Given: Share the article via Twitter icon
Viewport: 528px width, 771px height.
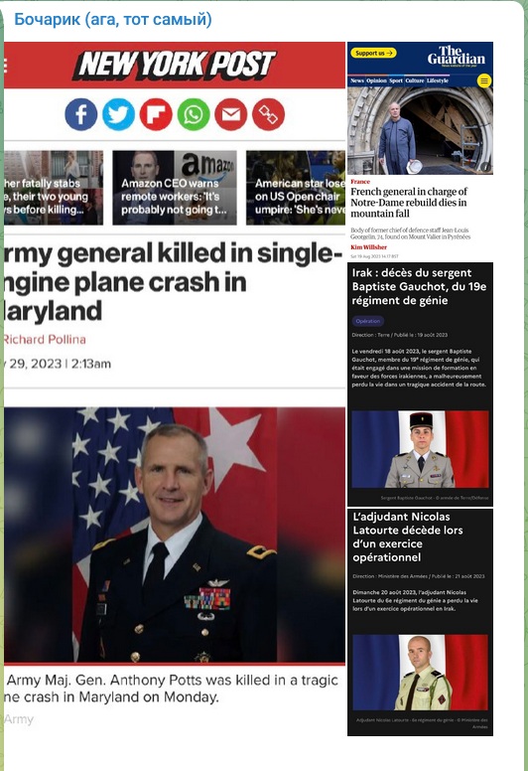Looking at the screenshot, I should (118, 114).
